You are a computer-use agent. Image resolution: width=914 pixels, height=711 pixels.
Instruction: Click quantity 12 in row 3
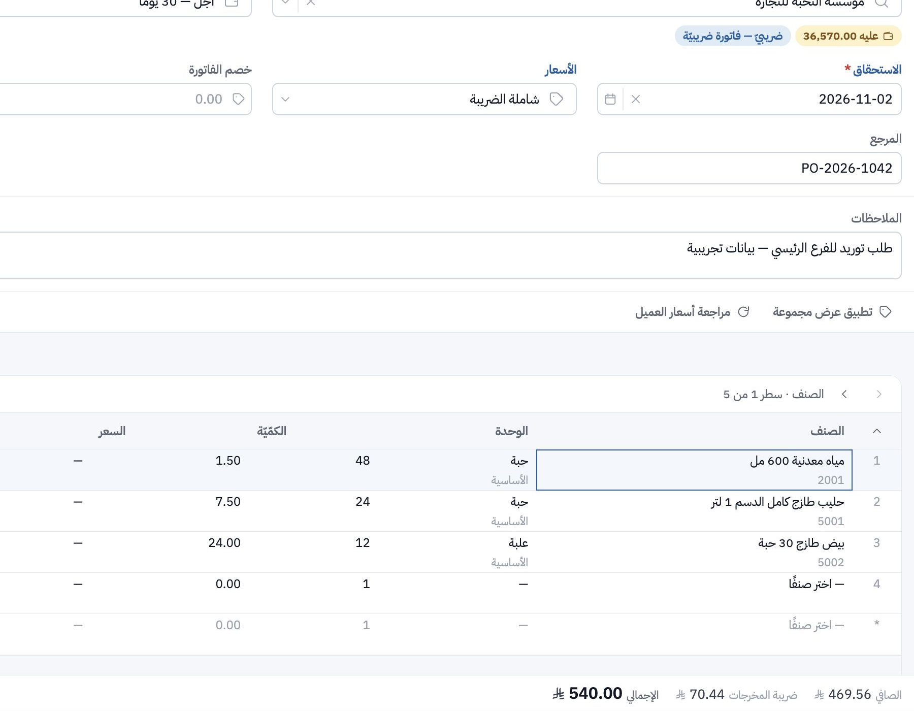[x=363, y=543]
